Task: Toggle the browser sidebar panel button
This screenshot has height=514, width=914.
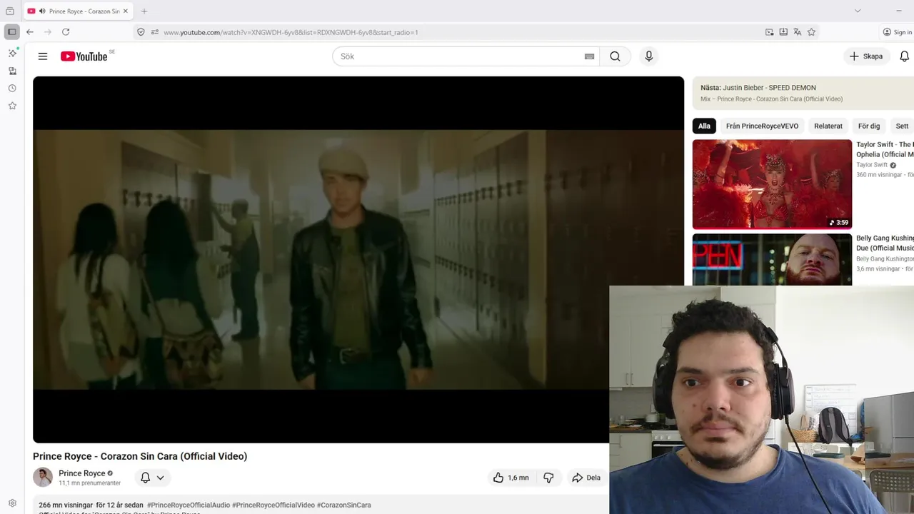Action: [11, 32]
